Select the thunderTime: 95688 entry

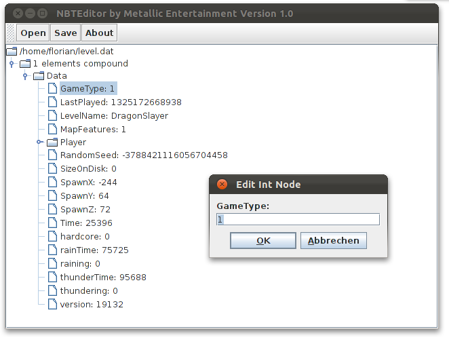(103, 278)
